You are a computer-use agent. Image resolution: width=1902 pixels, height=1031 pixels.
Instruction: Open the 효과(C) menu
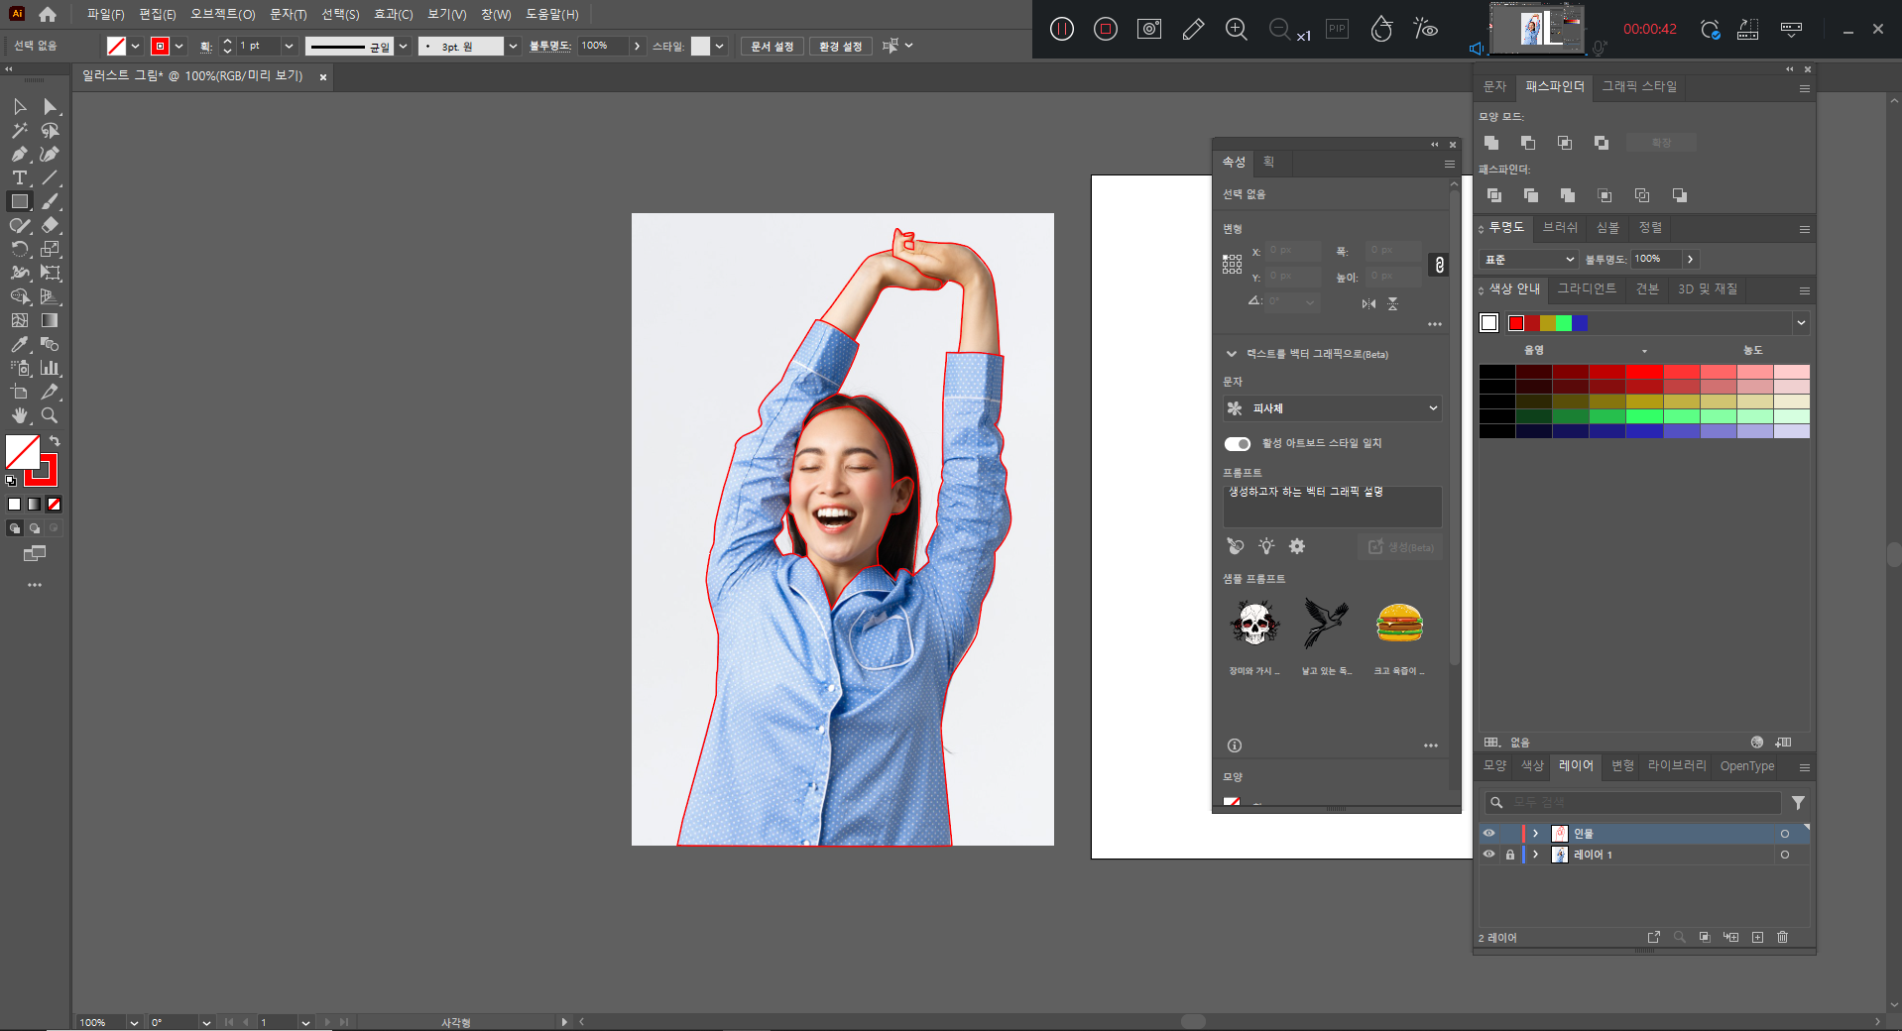(x=393, y=15)
